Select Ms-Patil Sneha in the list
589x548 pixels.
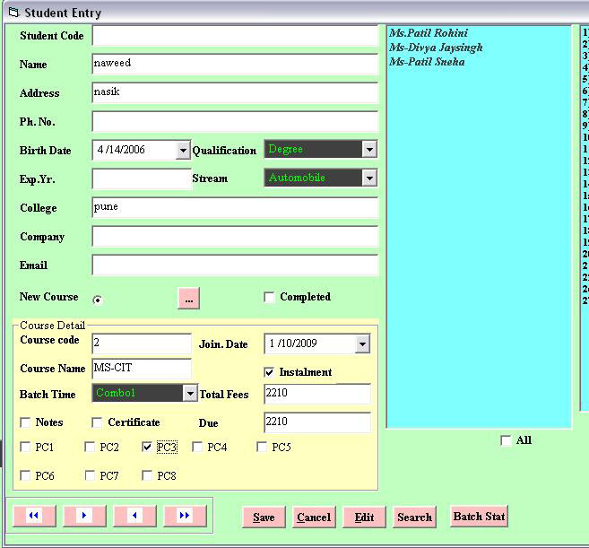pos(427,62)
